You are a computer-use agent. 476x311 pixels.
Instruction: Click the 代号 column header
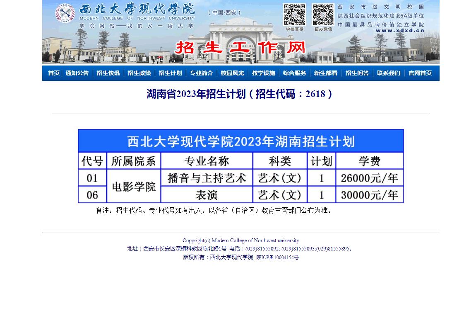[92, 161]
